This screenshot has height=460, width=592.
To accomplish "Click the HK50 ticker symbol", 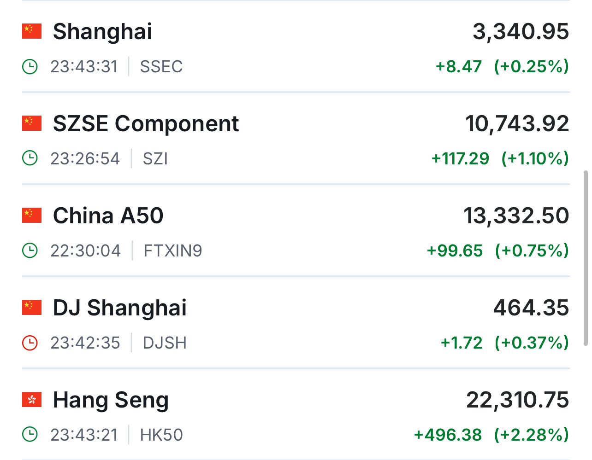I will click(161, 435).
